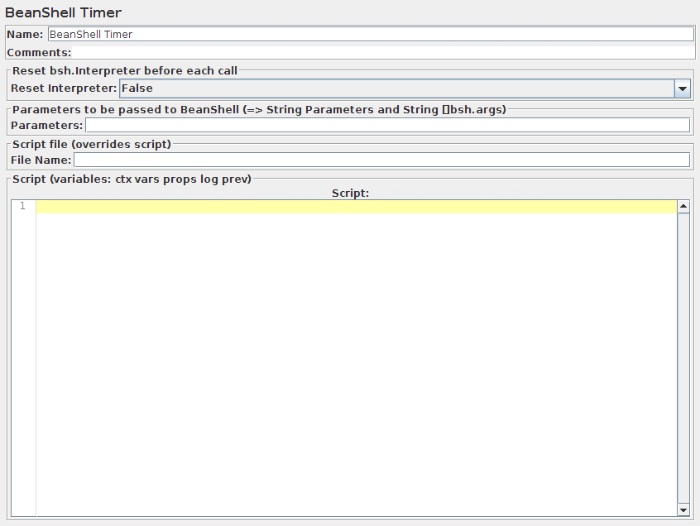Screen dimensions: 700x526
Task: Click the BeanShell Timer panel title
Action: pyautogui.click(x=63, y=13)
